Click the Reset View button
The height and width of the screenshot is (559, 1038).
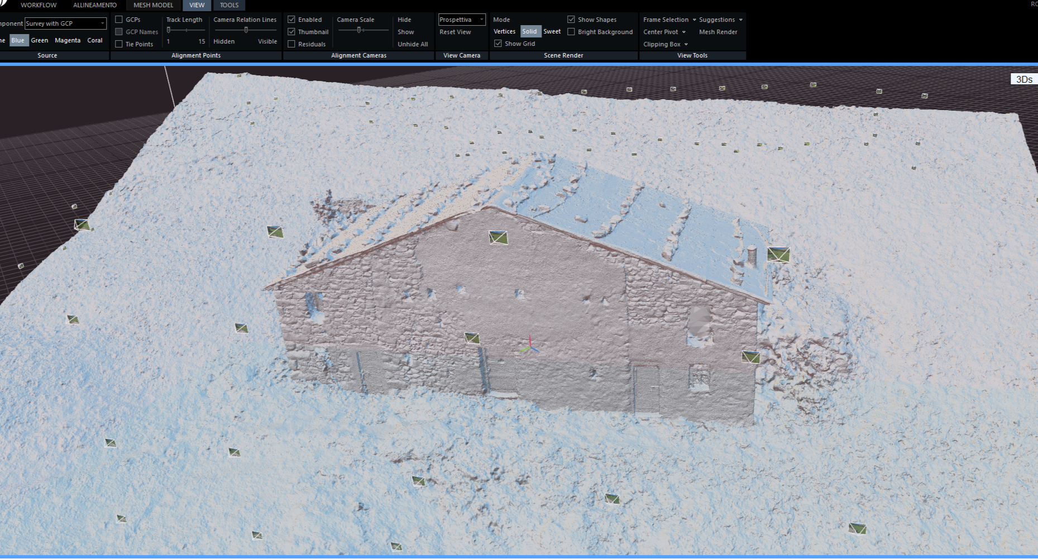coord(455,32)
